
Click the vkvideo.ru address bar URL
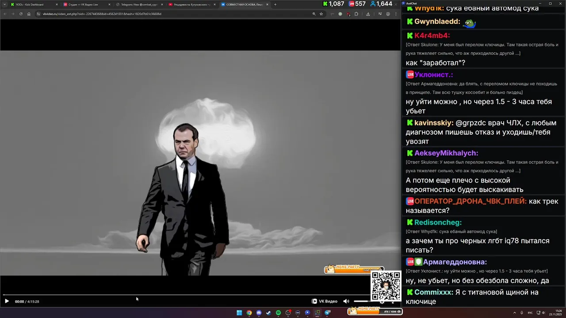pos(102,14)
